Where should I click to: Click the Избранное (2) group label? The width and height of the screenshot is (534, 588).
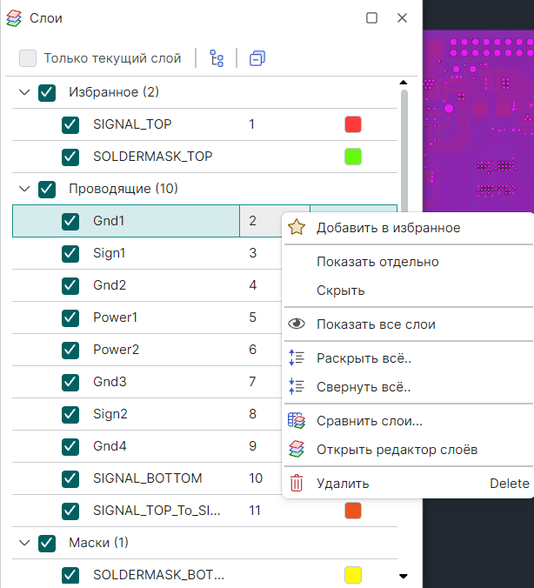point(114,92)
